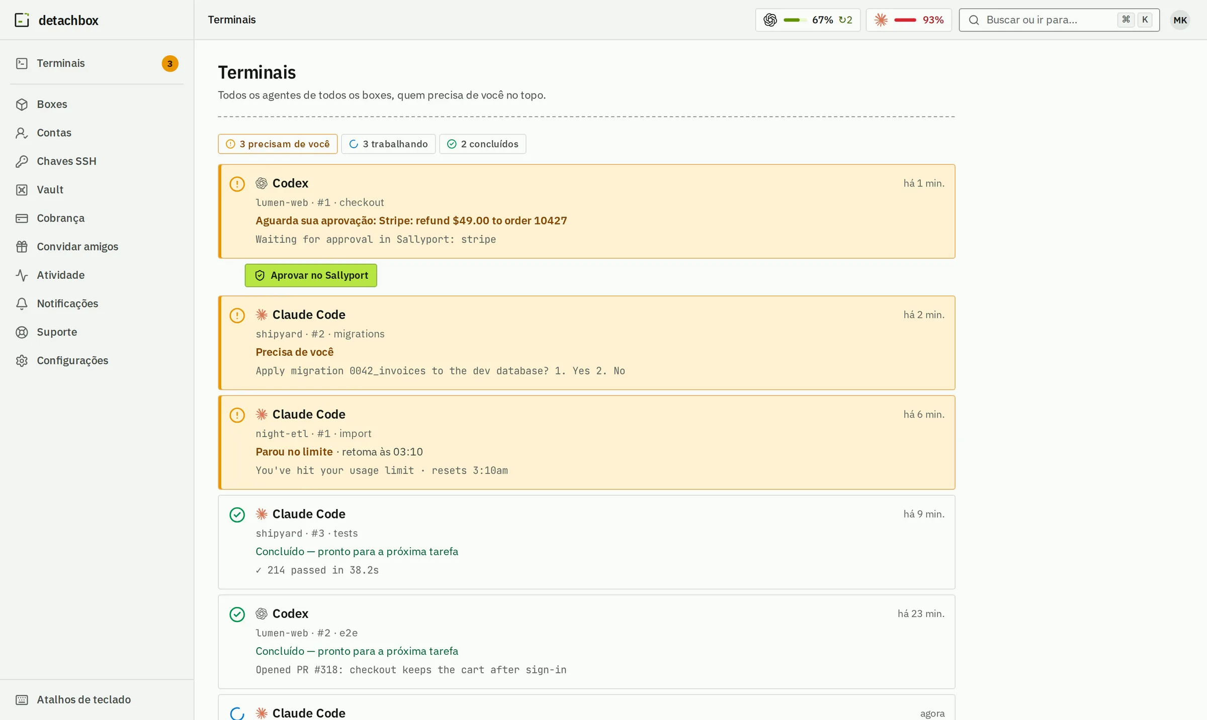Click 'Apply migration 0042_invoices' prompt text
The image size is (1207, 720).
click(x=440, y=371)
